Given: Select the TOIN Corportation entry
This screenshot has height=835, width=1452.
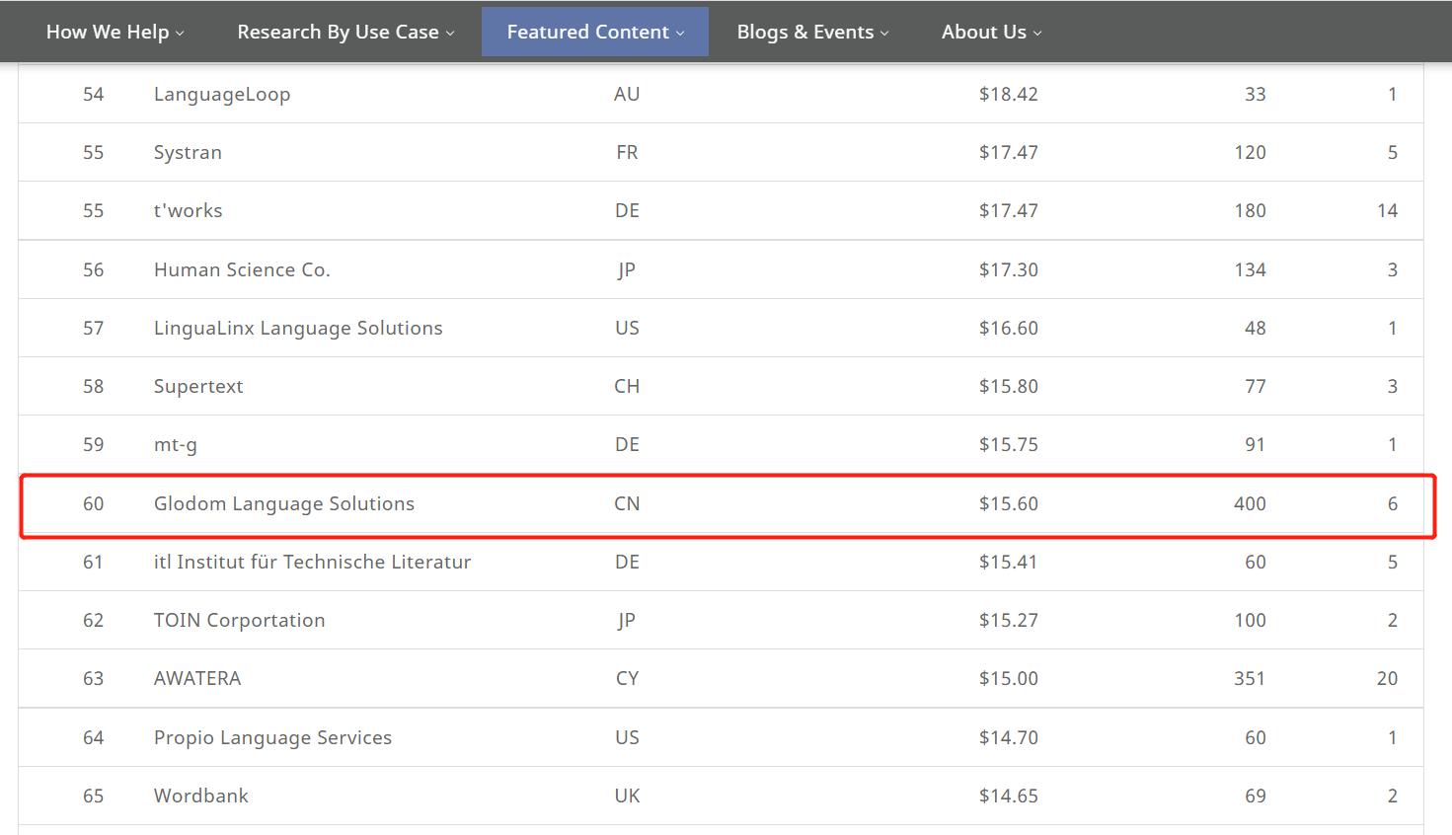Looking at the screenshot, I should 240,620.
